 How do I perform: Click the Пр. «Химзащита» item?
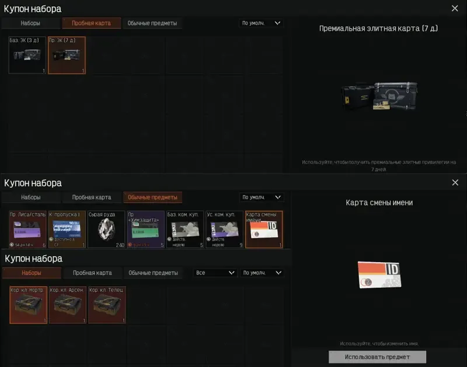coord(145,229)
